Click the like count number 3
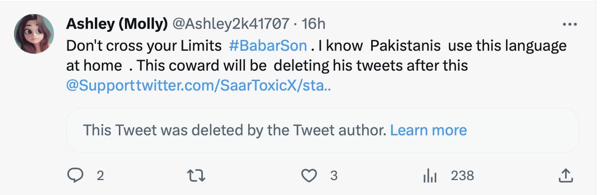 (x=334, y=175)
